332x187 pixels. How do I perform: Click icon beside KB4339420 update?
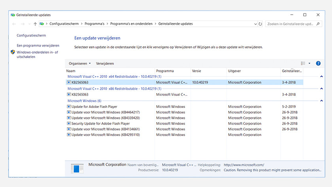[69, 118]
